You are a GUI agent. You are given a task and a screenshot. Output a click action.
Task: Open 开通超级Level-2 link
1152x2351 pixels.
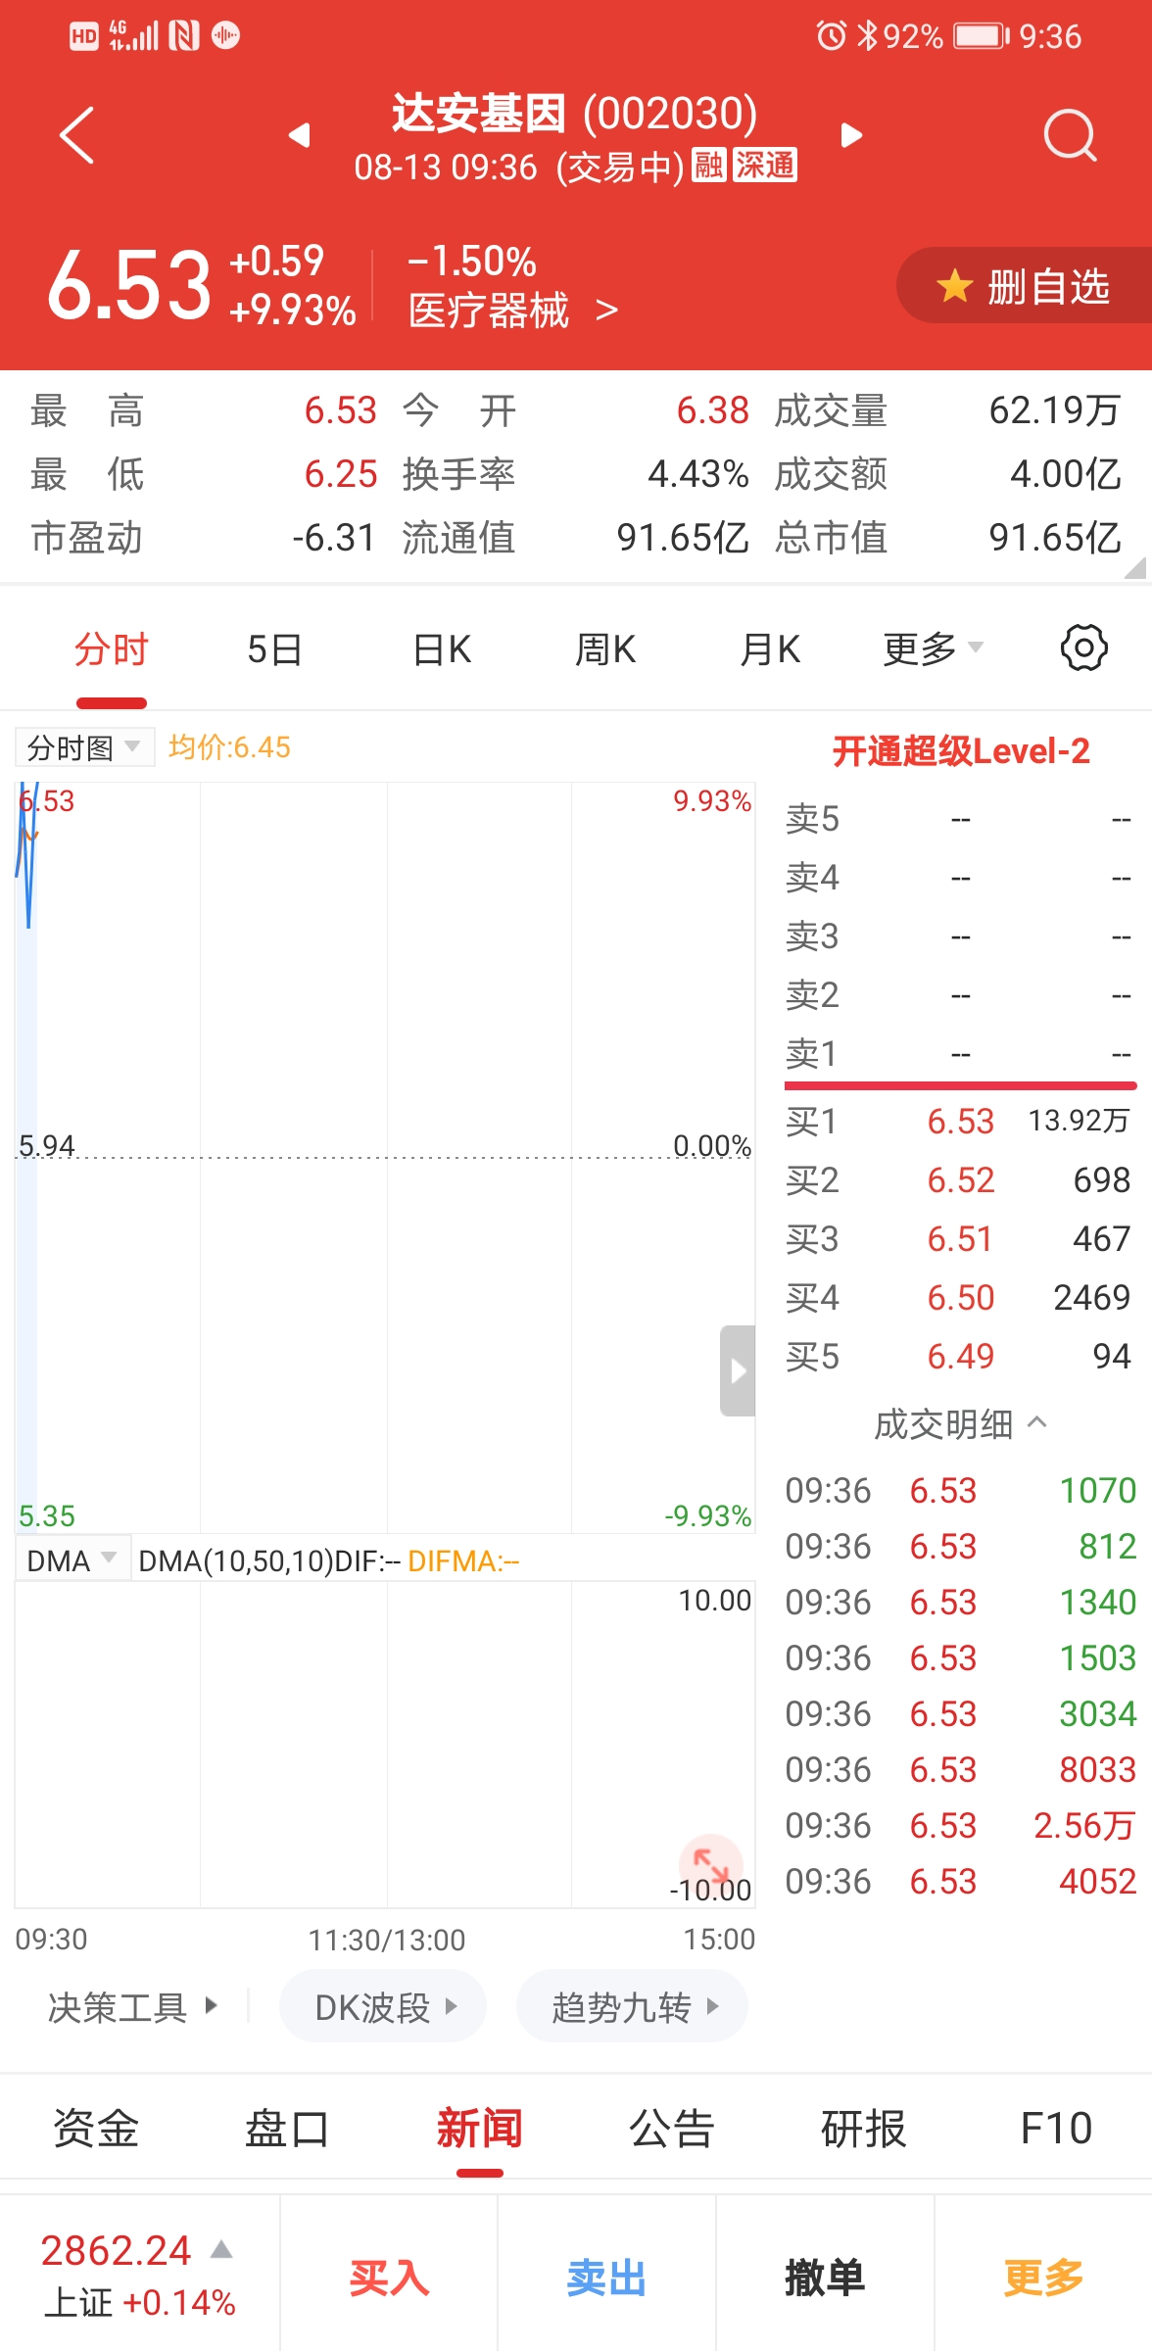960,751
